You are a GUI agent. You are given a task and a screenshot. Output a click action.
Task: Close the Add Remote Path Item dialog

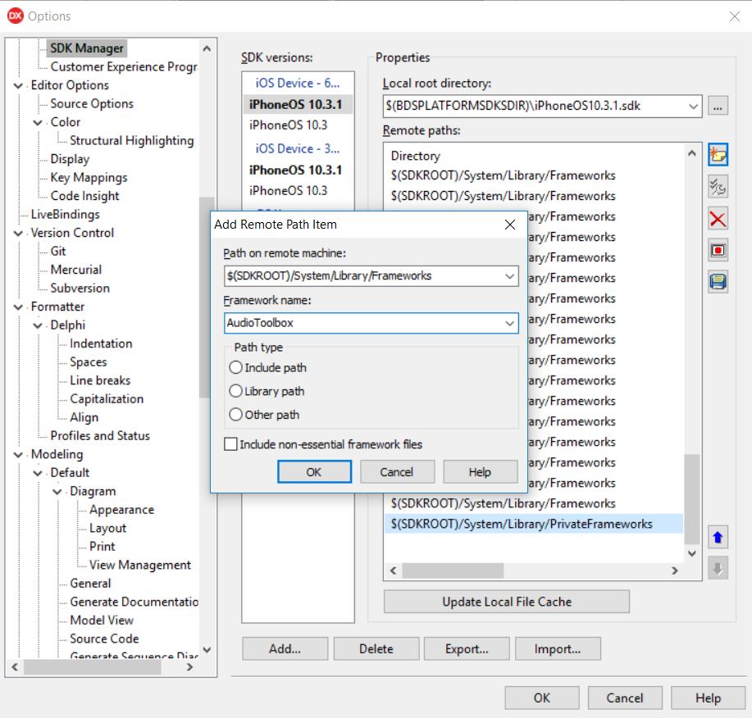pyautogui.click(x=510, y=225)
